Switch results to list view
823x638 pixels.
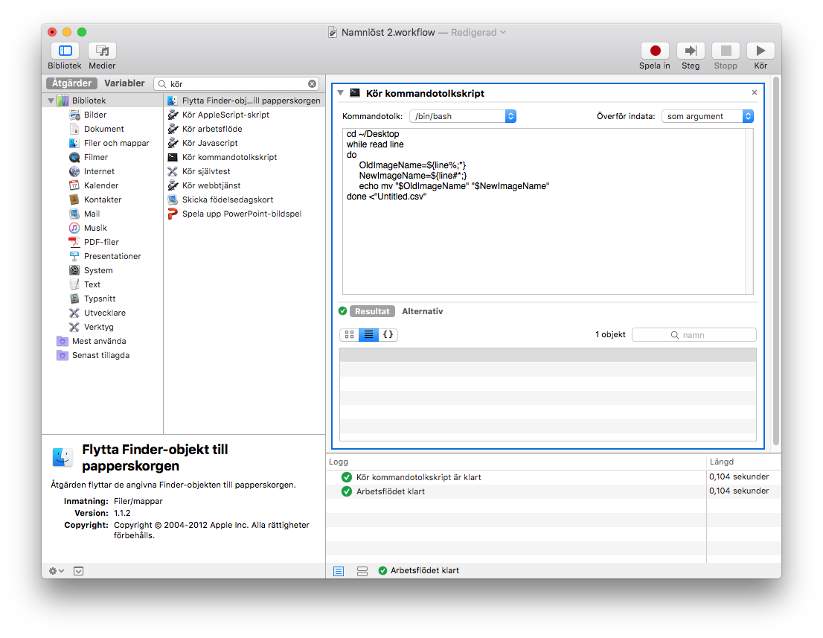click(368, 334)
